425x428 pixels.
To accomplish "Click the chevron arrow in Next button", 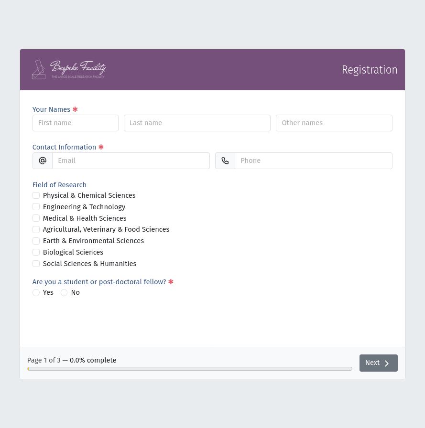I will pos(387,364).
